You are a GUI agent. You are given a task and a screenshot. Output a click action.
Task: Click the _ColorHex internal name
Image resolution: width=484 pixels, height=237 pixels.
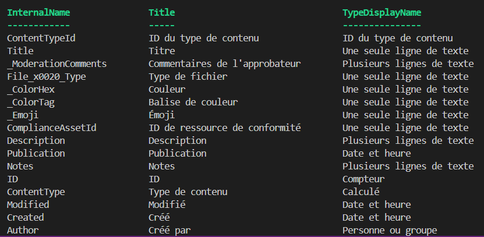coord(31,90)
